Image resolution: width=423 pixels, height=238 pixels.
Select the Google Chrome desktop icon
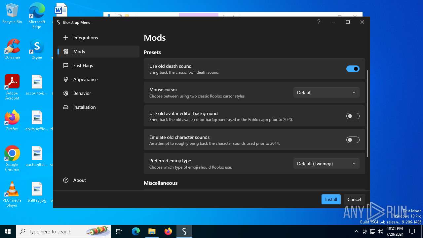[x=12, y=158]
